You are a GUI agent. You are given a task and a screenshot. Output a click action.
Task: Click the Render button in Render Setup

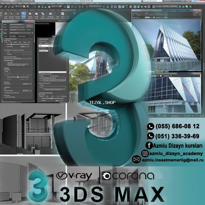pyautogui.click(x=29, y=26)
